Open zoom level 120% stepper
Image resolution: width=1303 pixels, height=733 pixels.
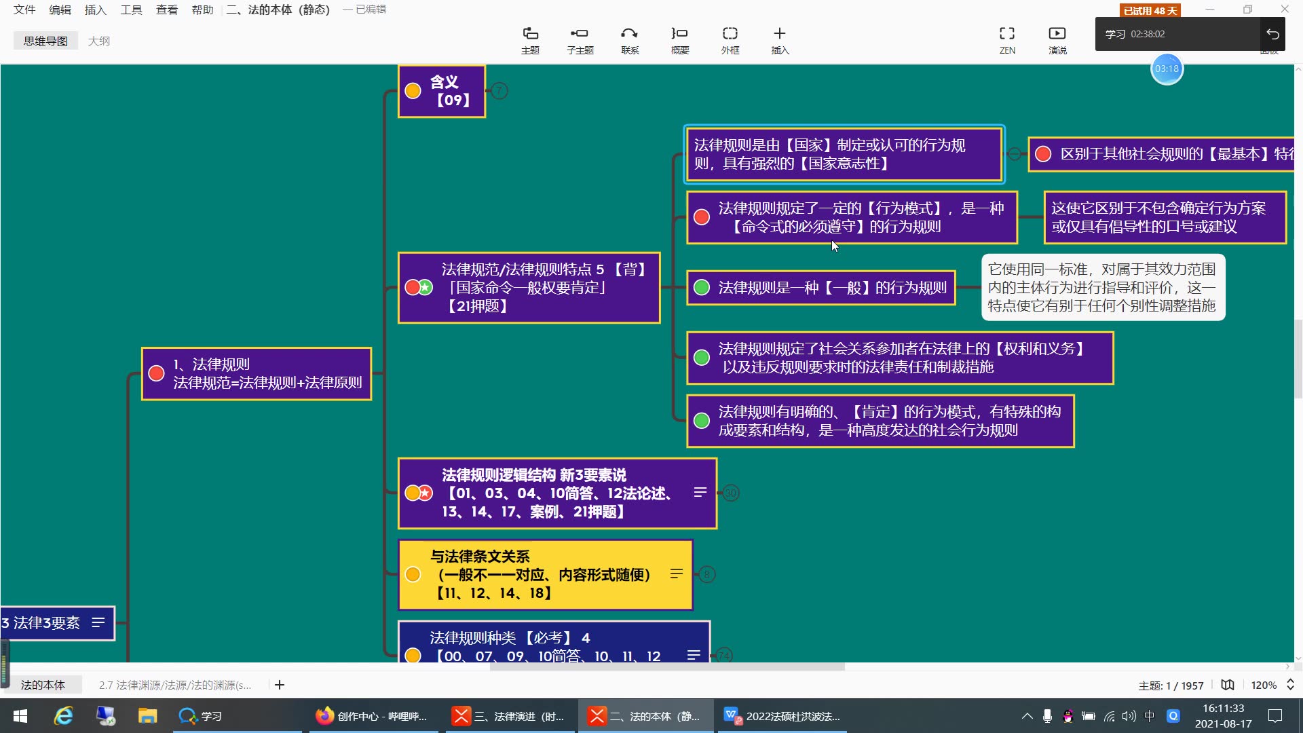(x=1290, y=685)
